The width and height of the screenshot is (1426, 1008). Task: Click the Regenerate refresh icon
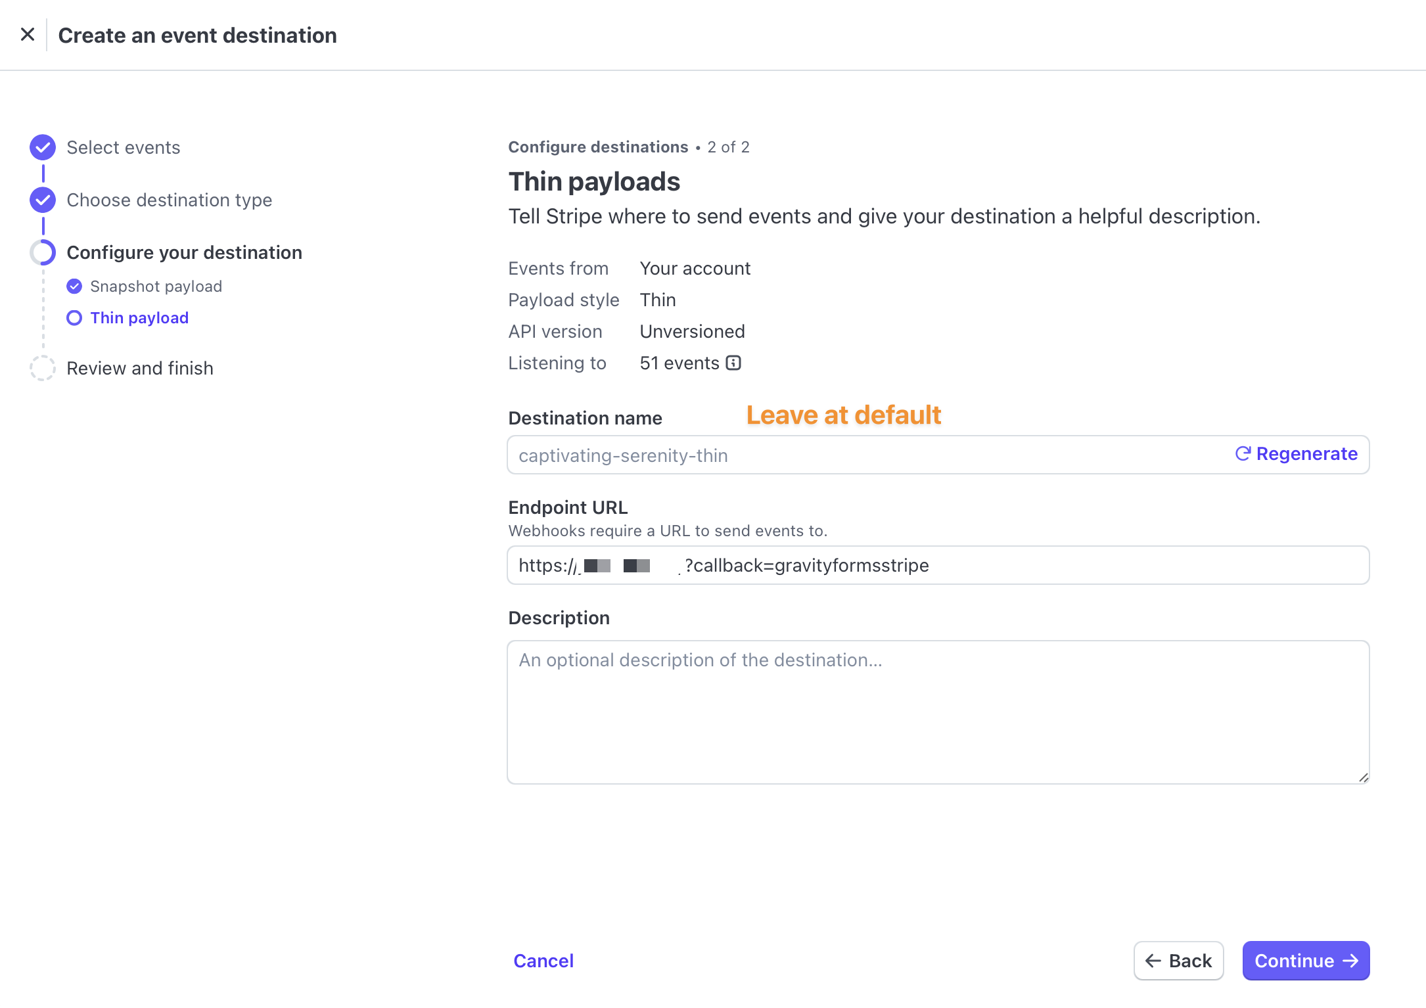click(x=1243, y=453)
